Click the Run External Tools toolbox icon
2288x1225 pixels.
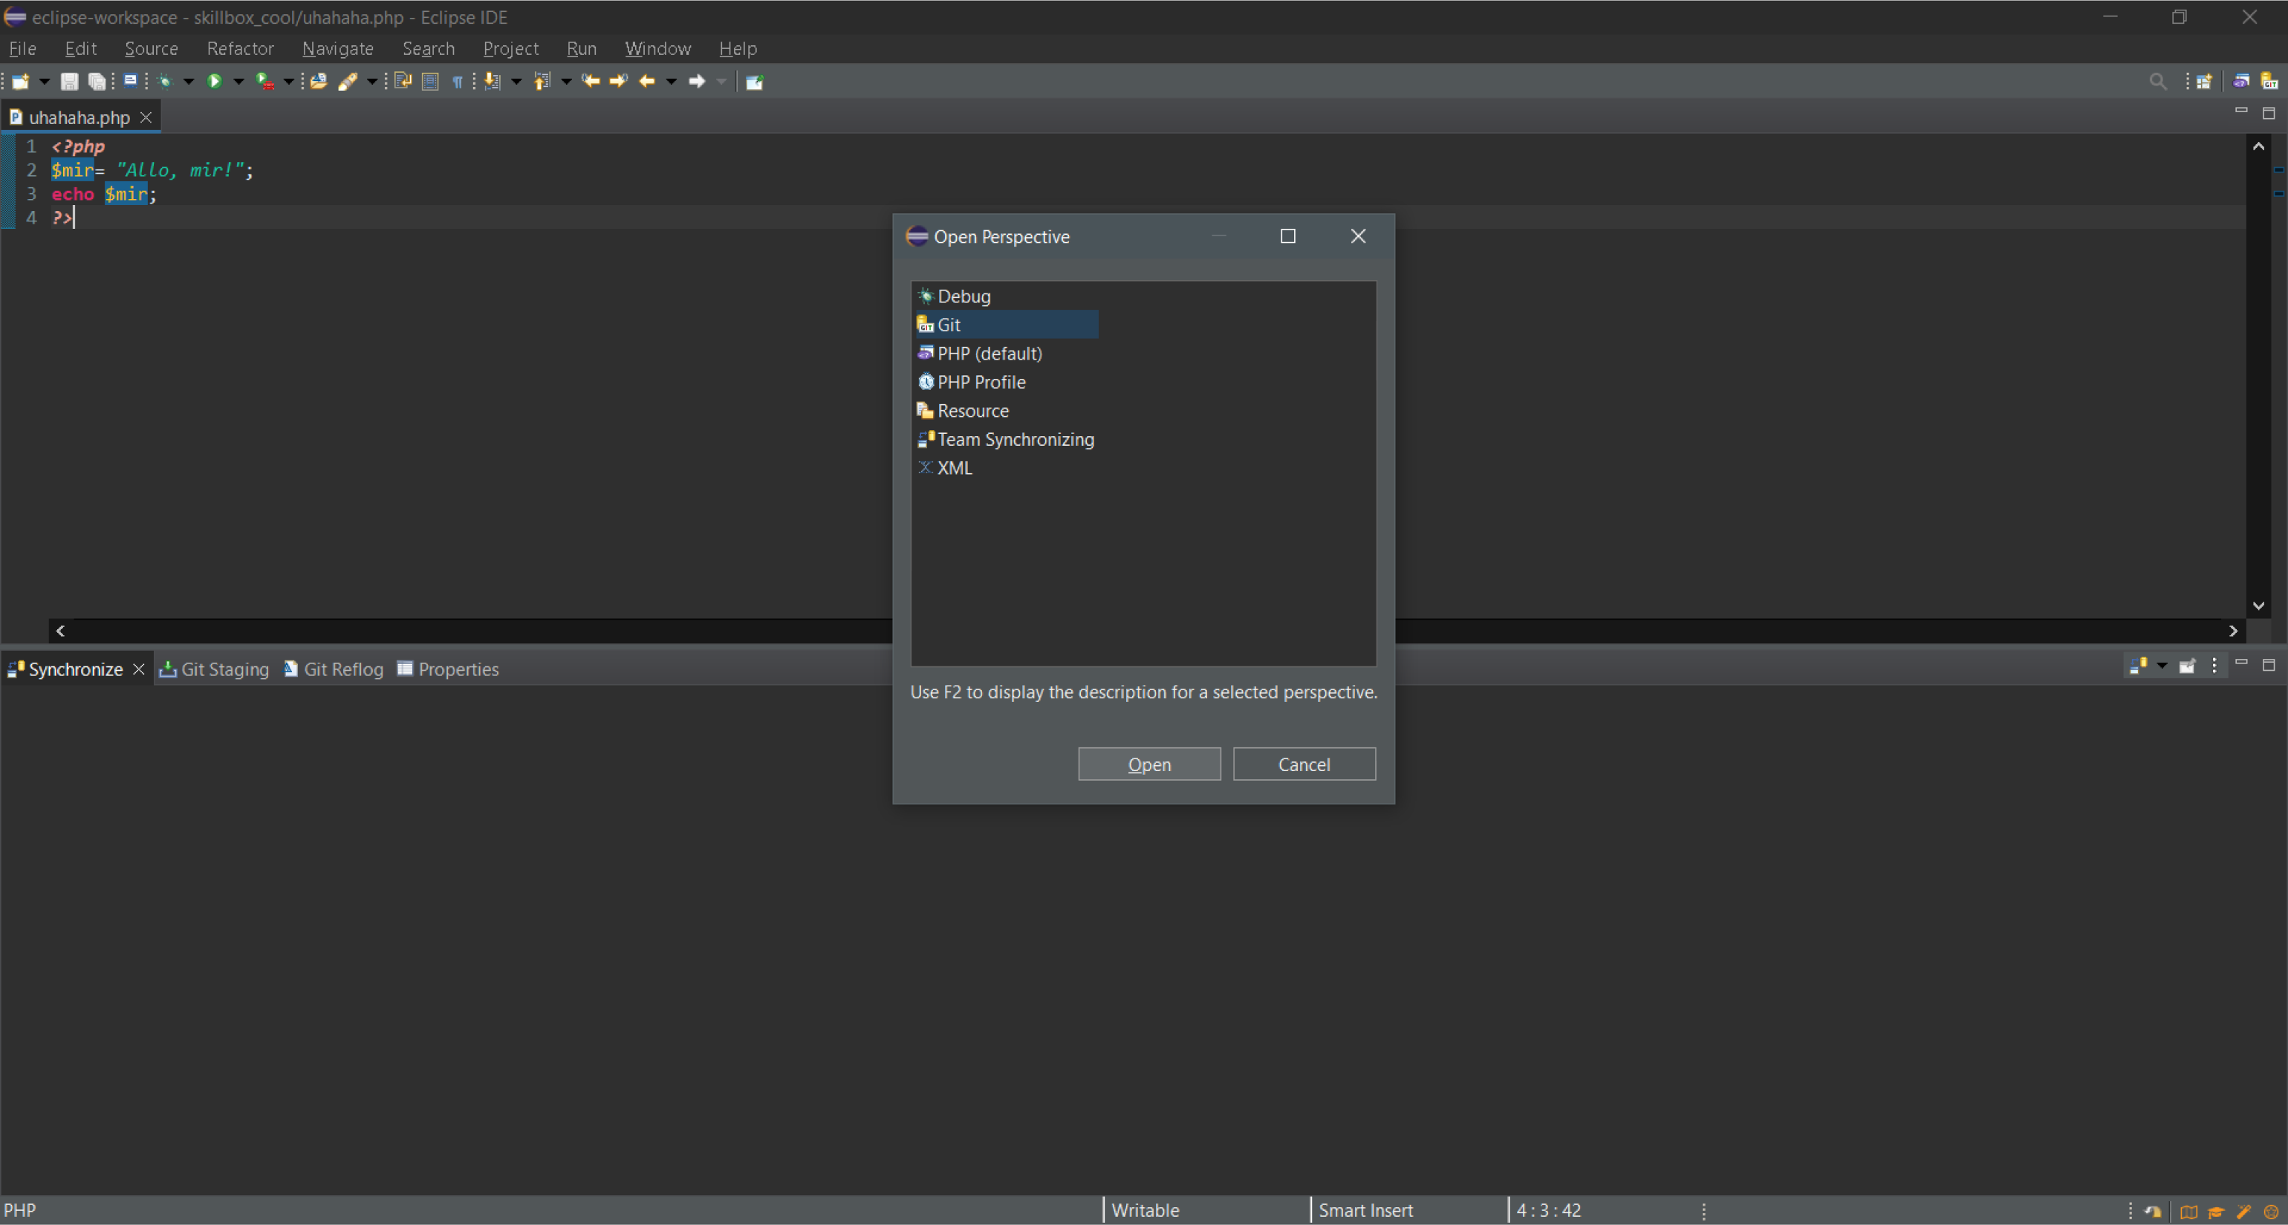tap(264, 82)
